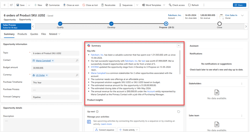The image size is (250, 132).
Task: Open the US Dollar currency link
Action: pyautogui.click(x=40, y=75)
